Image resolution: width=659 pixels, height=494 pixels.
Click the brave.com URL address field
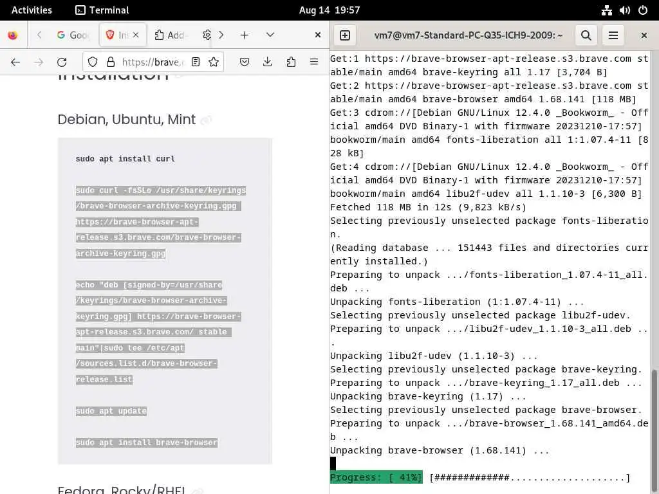click(153, 62)
